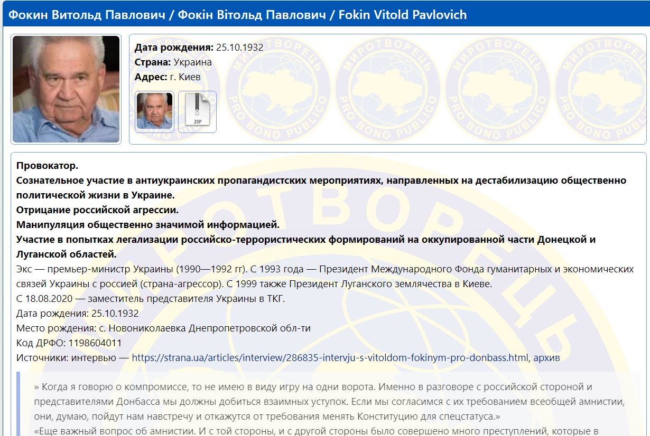The image size is (650, 436).
Task: Open the архив link
Action: [546, 358]
